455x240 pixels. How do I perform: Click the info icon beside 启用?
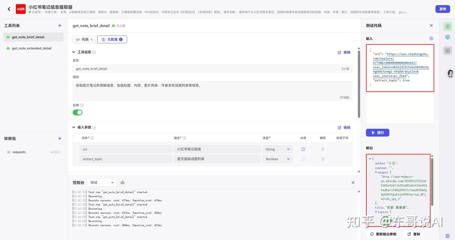82,105
